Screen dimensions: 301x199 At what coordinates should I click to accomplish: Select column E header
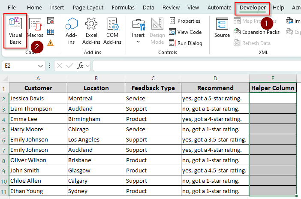(x=273, y=78)
